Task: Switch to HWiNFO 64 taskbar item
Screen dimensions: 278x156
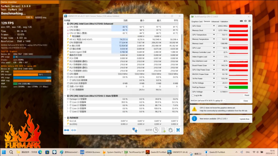Action: [178, 152]
